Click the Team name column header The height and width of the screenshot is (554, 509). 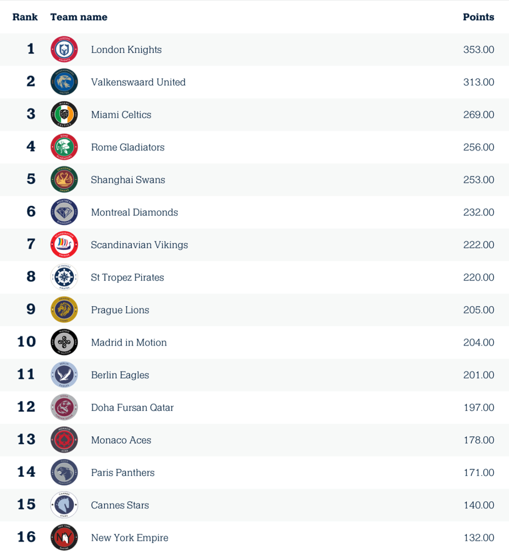tap(79, 17)
